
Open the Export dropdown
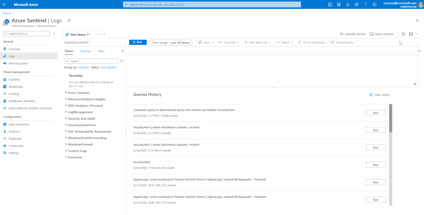285,43
